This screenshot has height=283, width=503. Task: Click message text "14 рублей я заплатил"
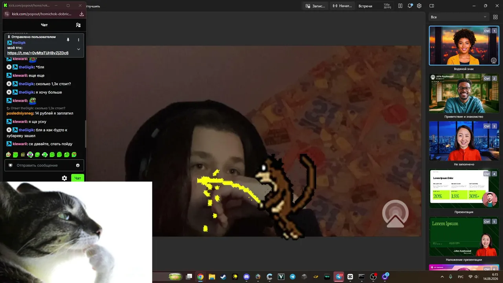(54, 113)
